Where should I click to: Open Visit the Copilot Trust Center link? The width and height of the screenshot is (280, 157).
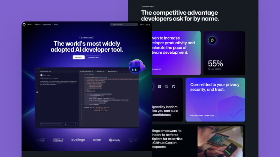click(203, 115)
